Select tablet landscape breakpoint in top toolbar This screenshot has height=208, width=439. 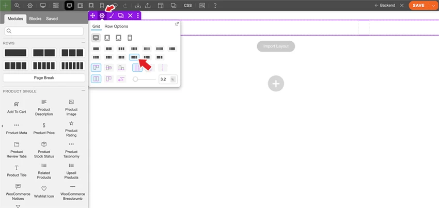click(x=81, y=5)
